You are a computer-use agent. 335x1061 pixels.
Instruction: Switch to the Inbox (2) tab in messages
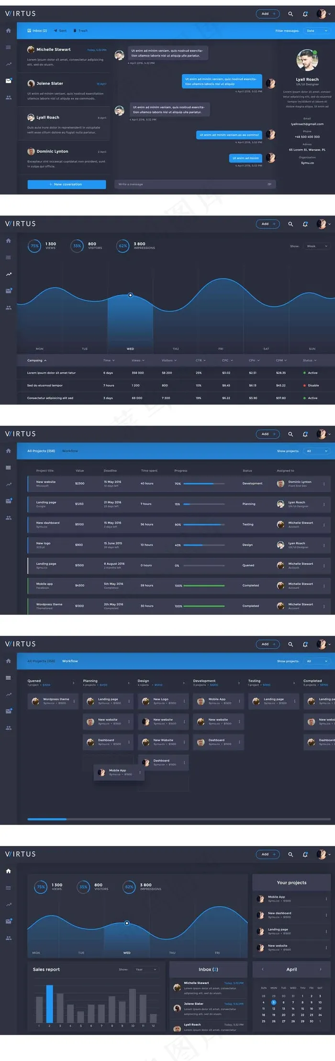click(x=37, y=31)
